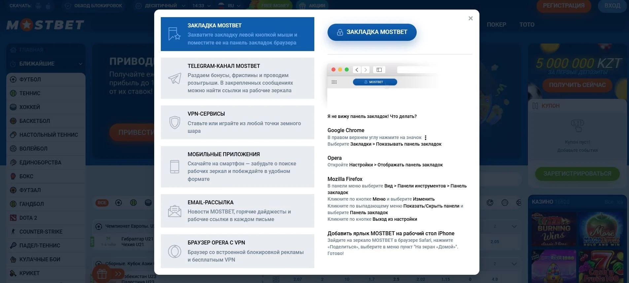Viewport: 629px width, 283px height.
Task: Click the football icon in sidebar
Action: click(x=13, y=79)
